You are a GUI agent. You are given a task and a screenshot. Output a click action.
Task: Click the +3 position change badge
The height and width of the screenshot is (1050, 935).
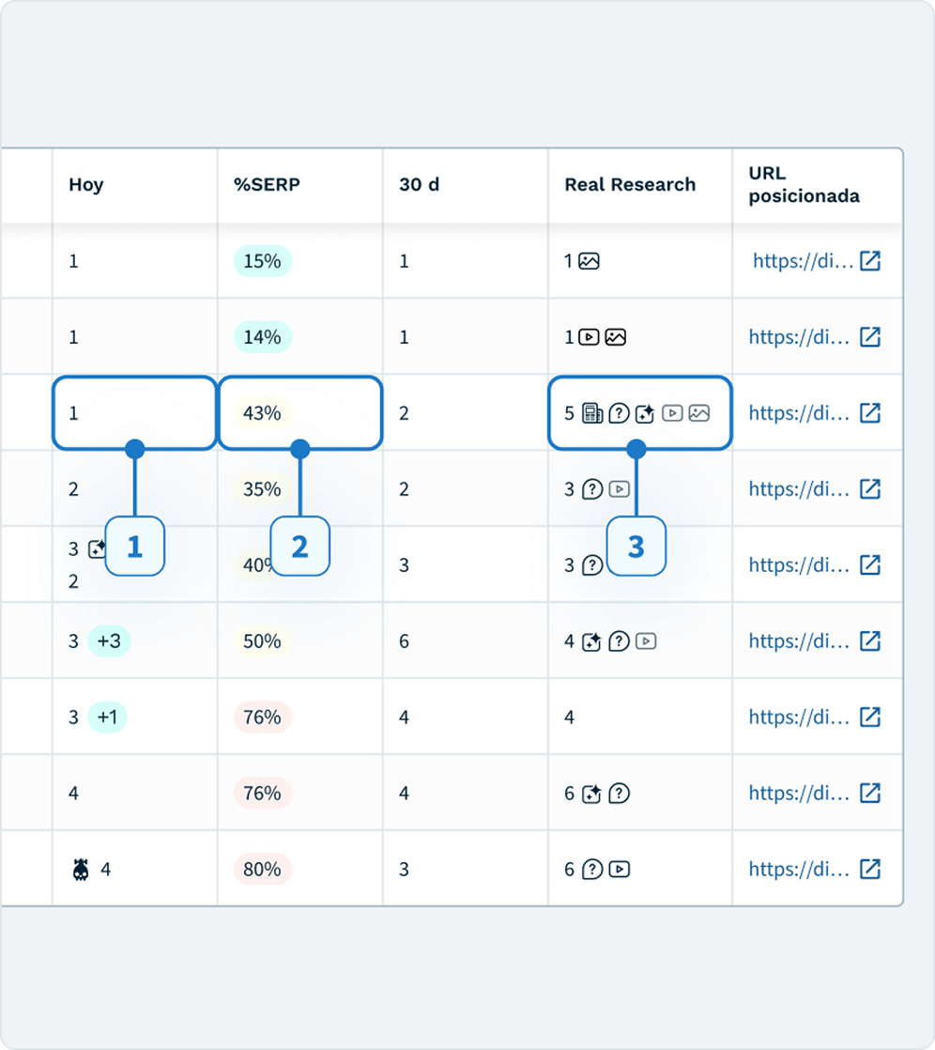109,641
